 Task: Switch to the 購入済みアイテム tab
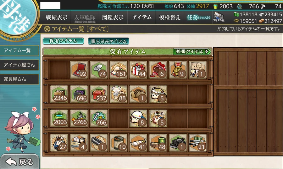tap(108, 41)
